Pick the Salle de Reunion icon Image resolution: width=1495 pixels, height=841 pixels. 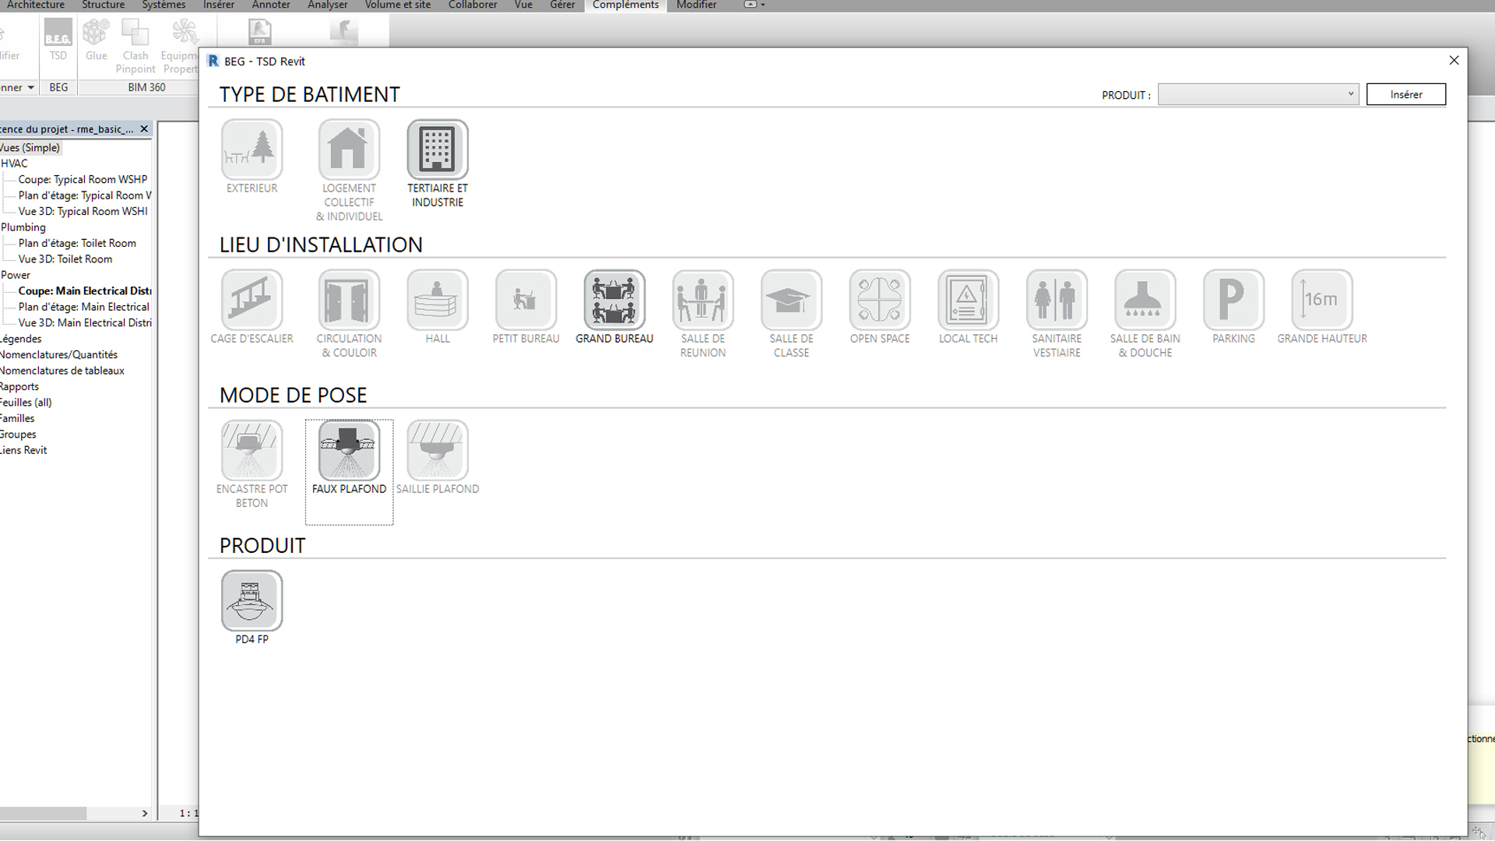[702, 300]
